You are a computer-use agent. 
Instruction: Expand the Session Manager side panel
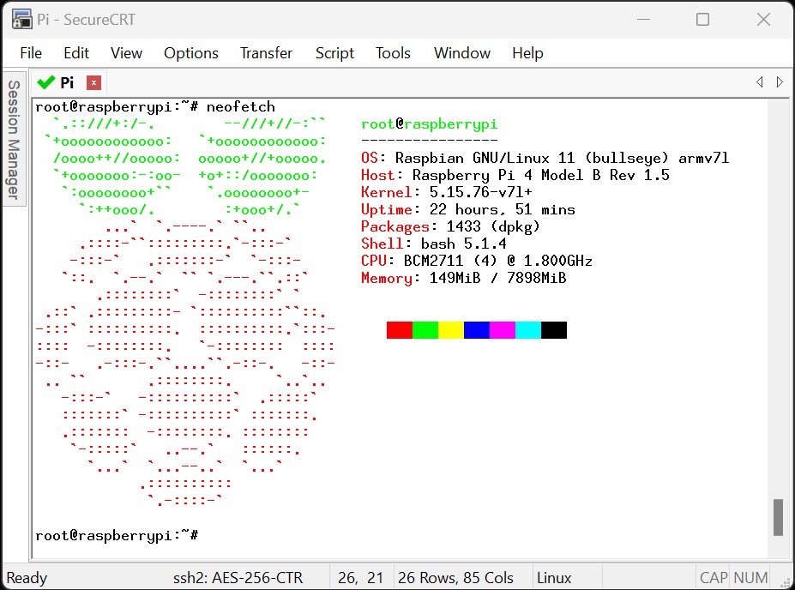[x=14, y=139]
